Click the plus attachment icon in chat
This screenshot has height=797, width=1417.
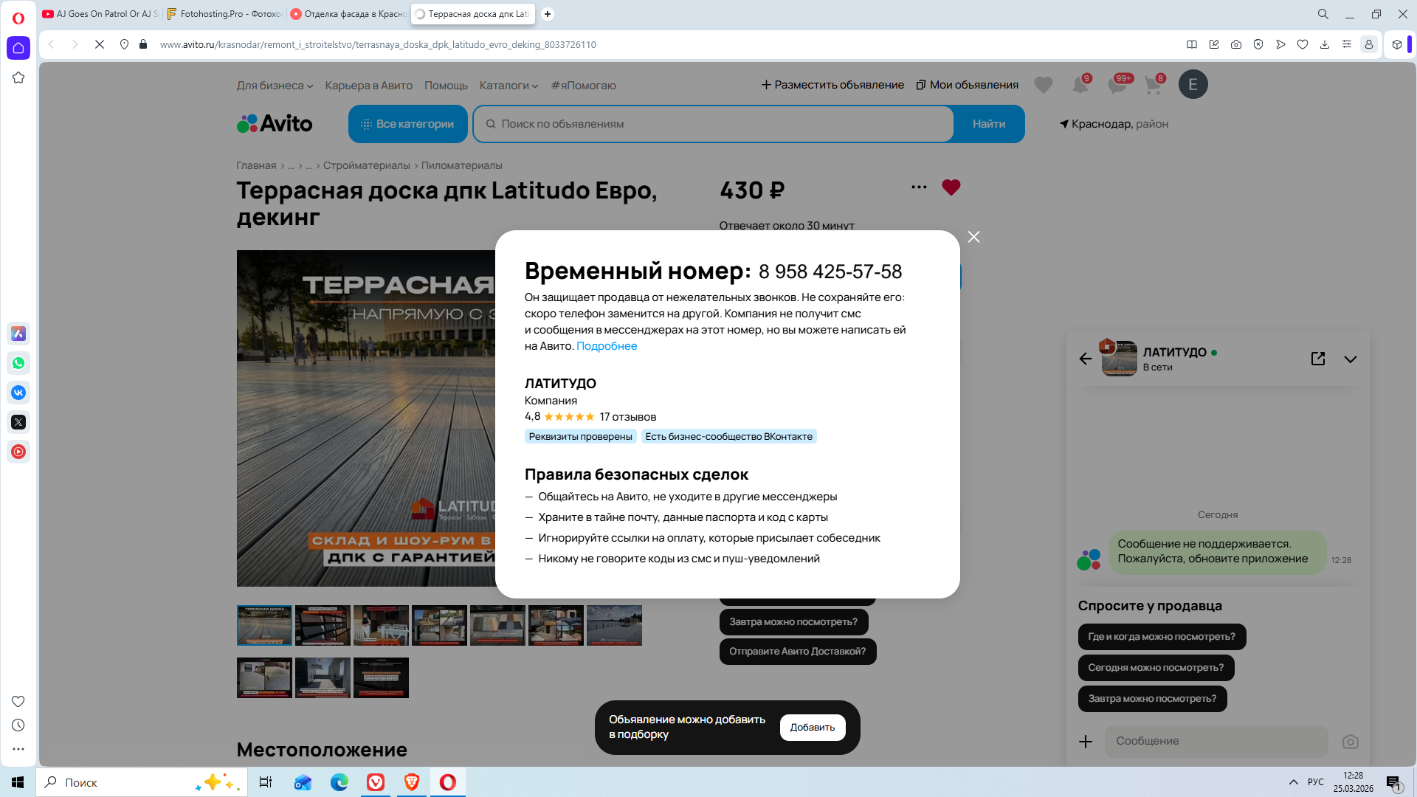tap(1086, 742)
